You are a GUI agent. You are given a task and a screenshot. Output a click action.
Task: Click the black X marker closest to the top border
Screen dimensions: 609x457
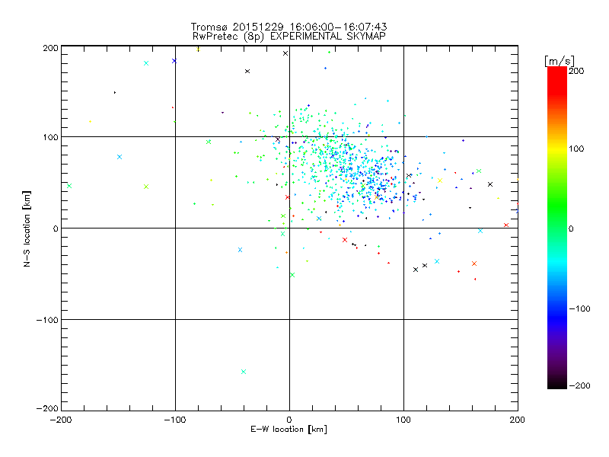(285, 53)
